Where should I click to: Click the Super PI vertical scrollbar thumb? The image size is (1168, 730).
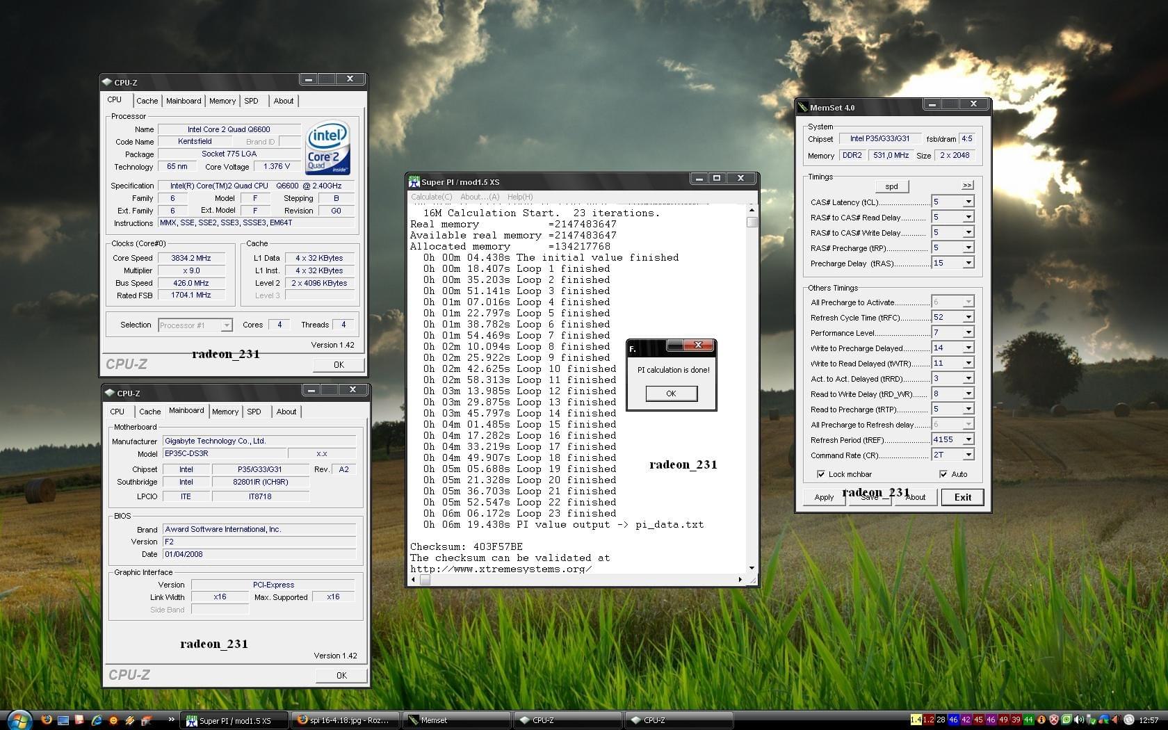[x=752, y=222]
